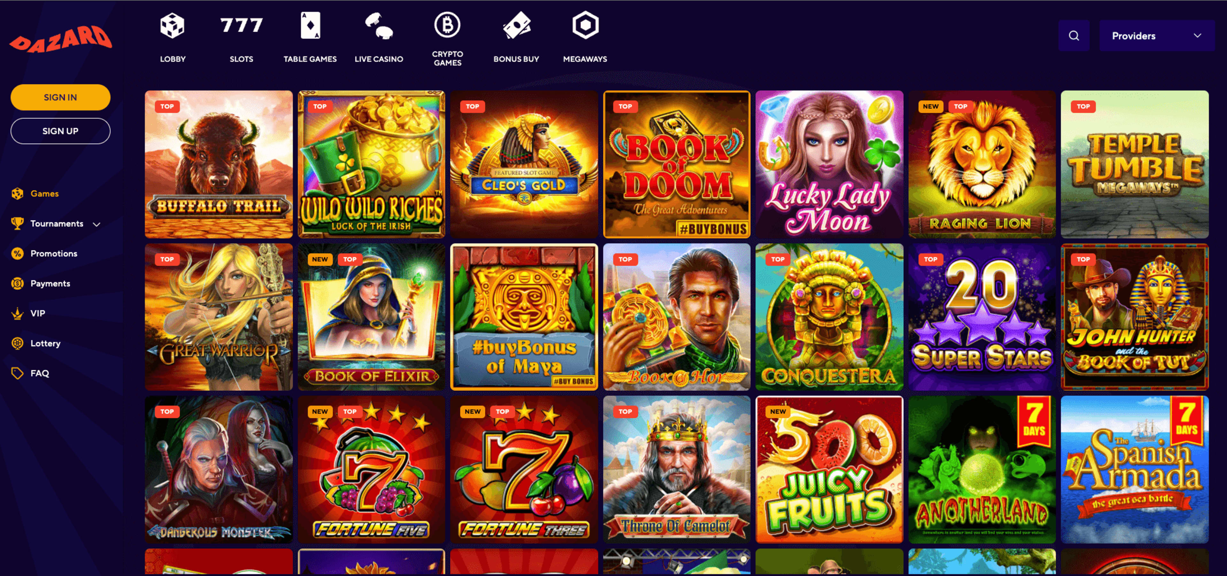The image size is (1227, 576).
Task: Go to Promotions in sidebar
Action: point(54,254)
